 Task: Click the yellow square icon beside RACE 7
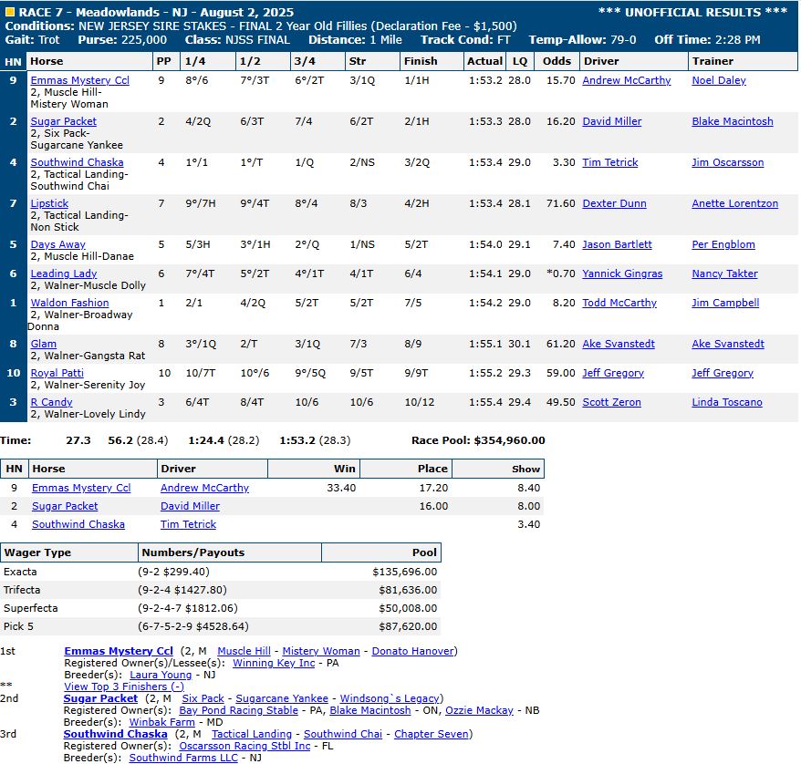[x=10, y=13]
